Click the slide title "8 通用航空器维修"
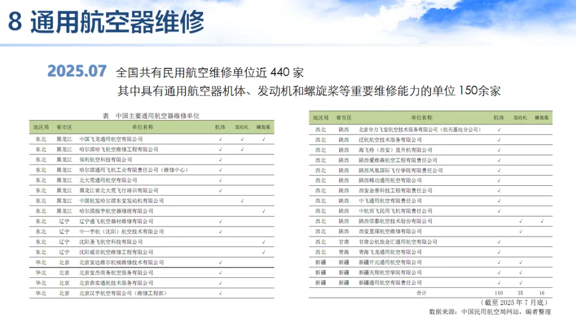This screenshot has height=322, width=576. point(105,21)
